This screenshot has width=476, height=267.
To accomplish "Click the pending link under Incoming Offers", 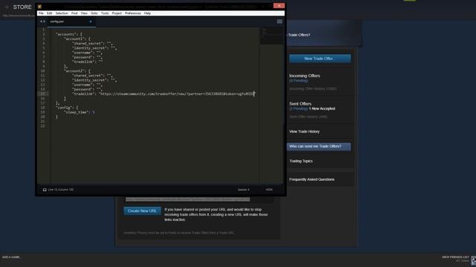I will 298,81.
